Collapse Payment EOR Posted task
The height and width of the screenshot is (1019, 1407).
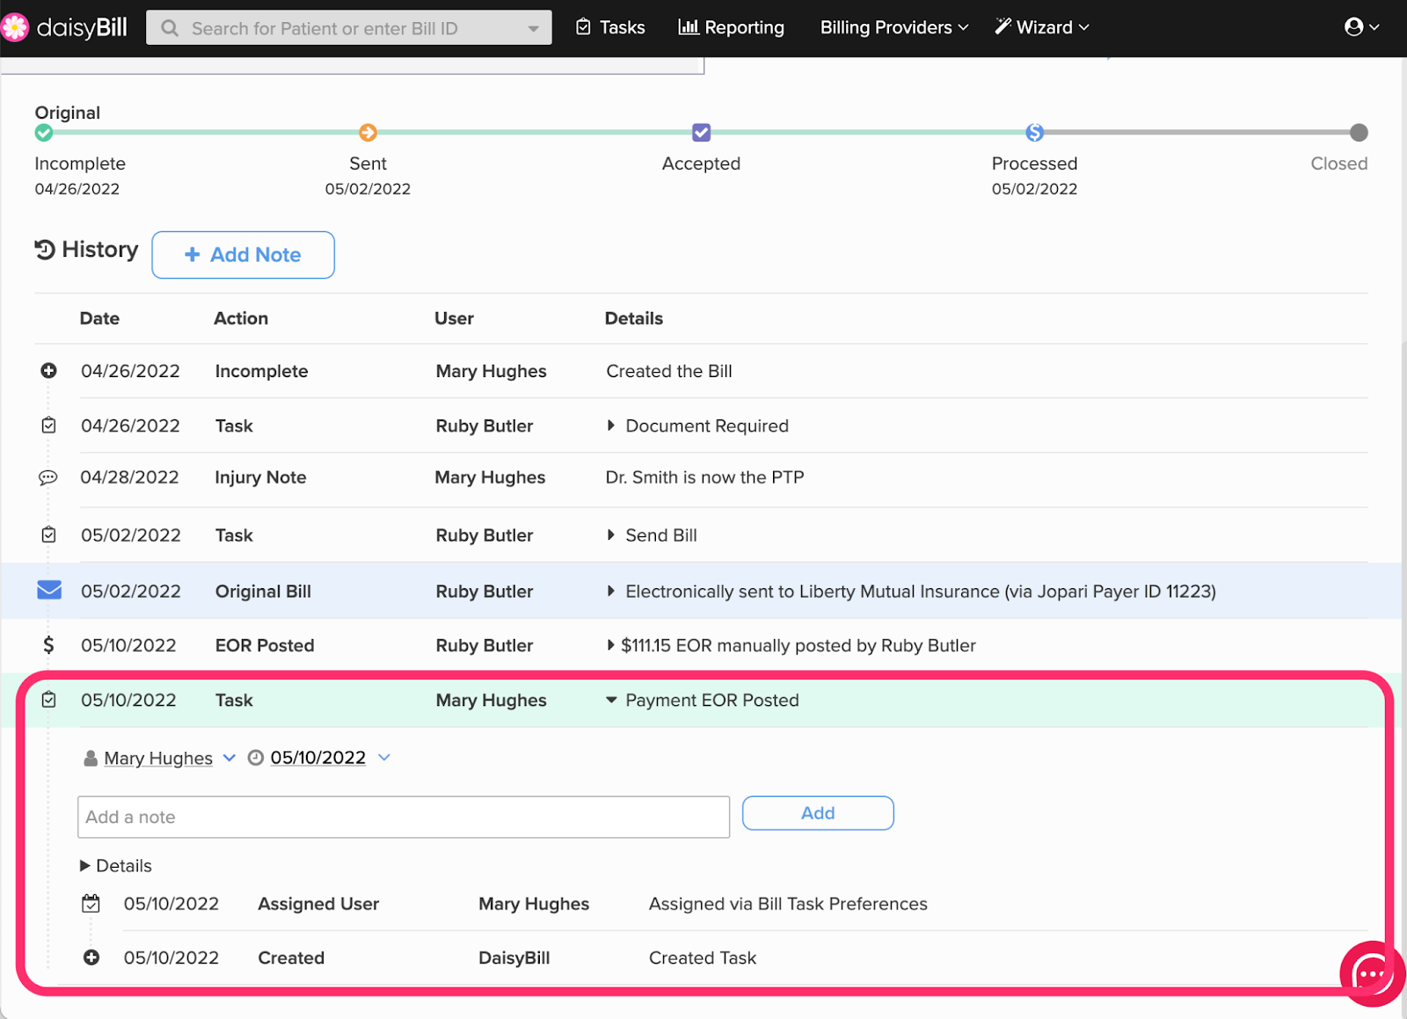(611, 701)
